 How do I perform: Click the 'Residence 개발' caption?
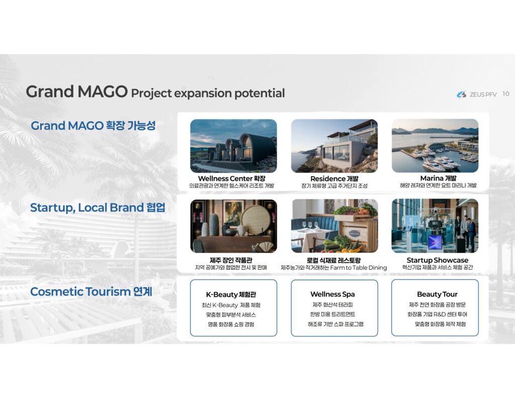point(334,179)
